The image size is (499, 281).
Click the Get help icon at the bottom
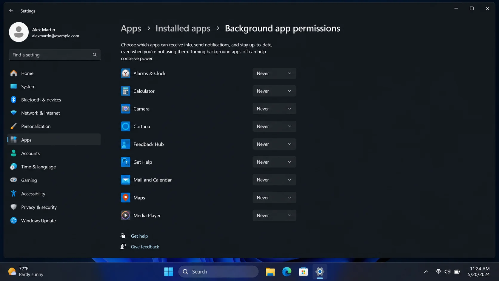(123, 236)
